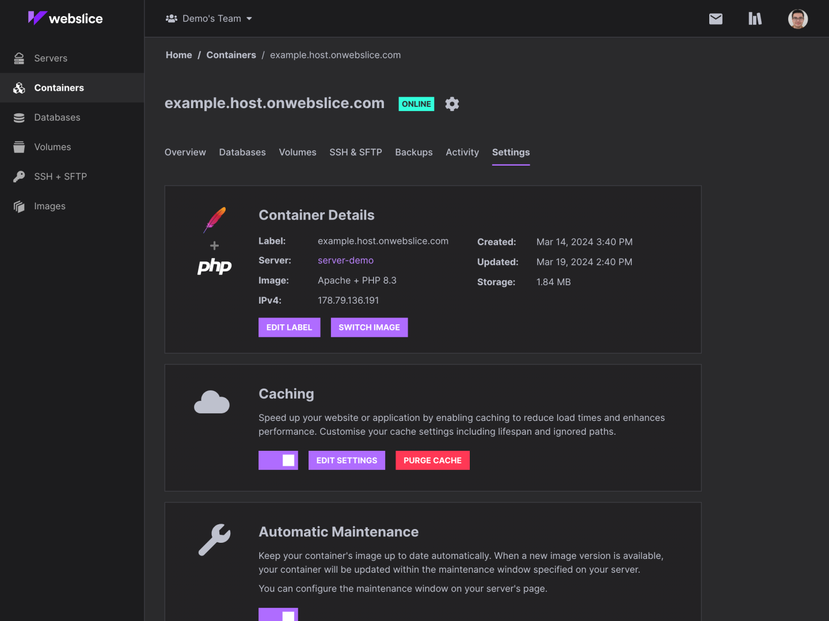Screen dimensions: 829x621
Task: Disable the Caching toggle switch
Action: click(278, 460)
